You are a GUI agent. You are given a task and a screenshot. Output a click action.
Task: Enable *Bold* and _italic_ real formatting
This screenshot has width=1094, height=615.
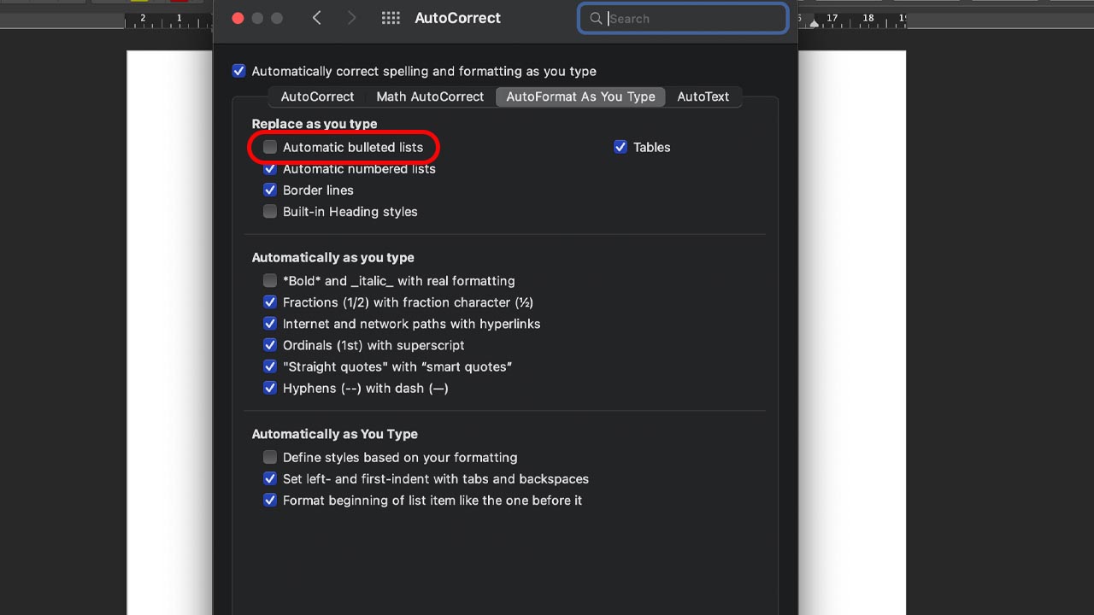point(270,280)
